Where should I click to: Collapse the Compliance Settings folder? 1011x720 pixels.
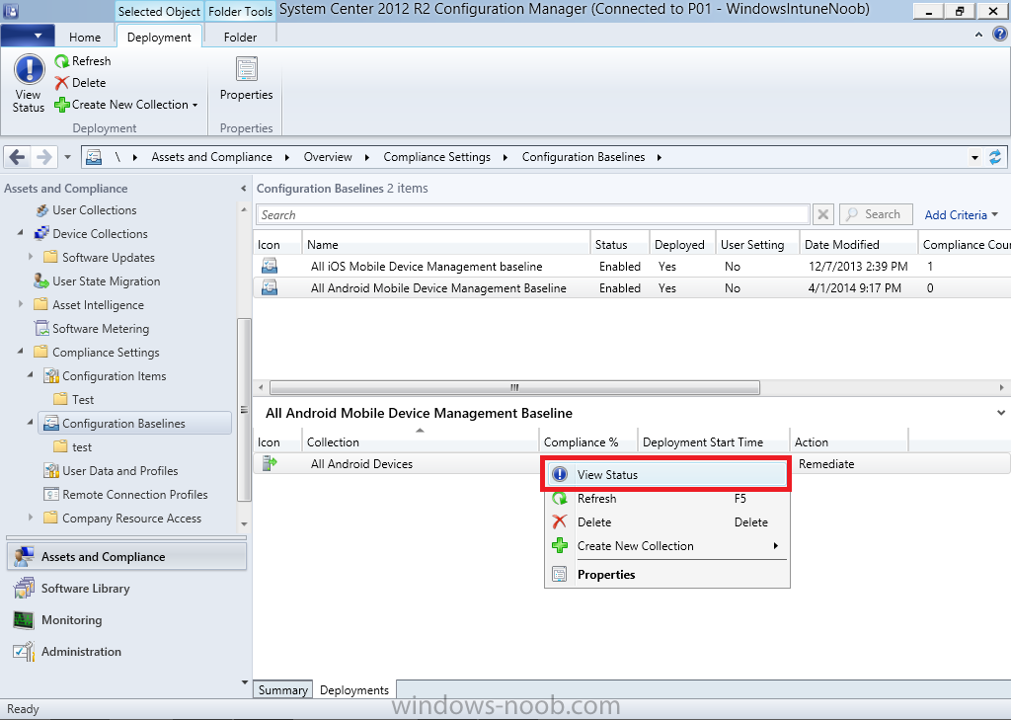21,352
